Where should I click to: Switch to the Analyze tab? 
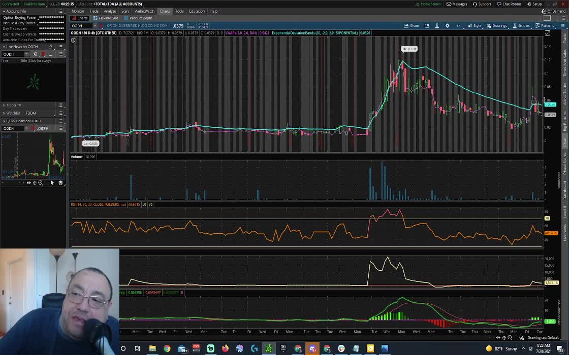pyautogui.click(x=110, y=11)
